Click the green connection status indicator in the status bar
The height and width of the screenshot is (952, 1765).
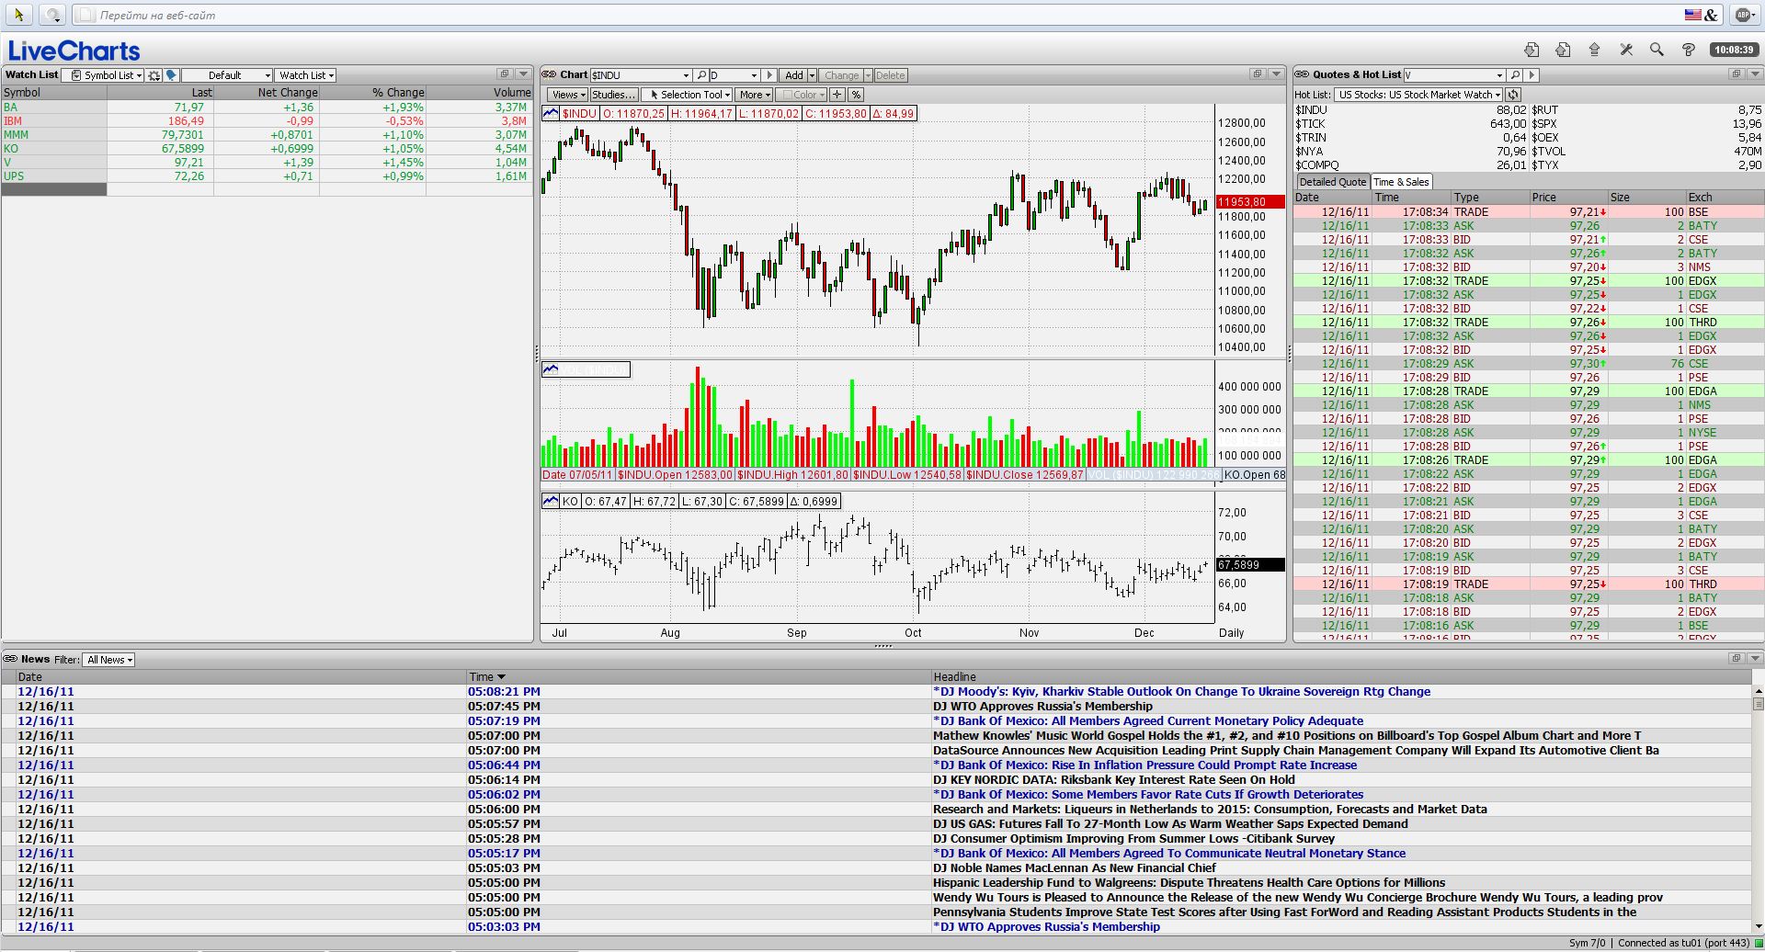[1759, 943]
